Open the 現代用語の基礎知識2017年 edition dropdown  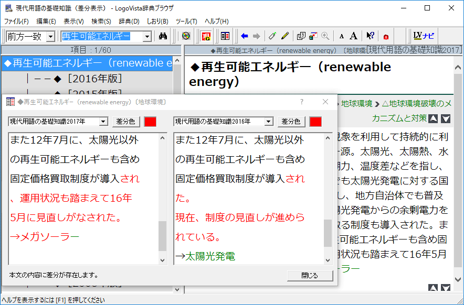103,122
